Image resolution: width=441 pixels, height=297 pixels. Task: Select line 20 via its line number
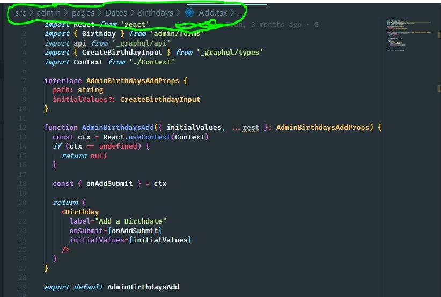(x=23, y=202)
